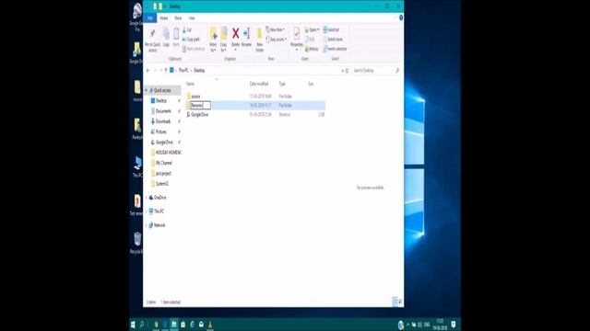Click the Back navigation arrow
The width and height of the screenshot is (590, 331).
pyautogui.click(x=147, y=70)
